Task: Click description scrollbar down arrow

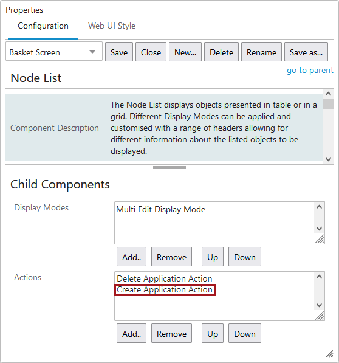Action: pos(328,159)
